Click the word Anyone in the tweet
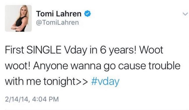The height and width of the screenshot is (110, 189). [51, 66]
